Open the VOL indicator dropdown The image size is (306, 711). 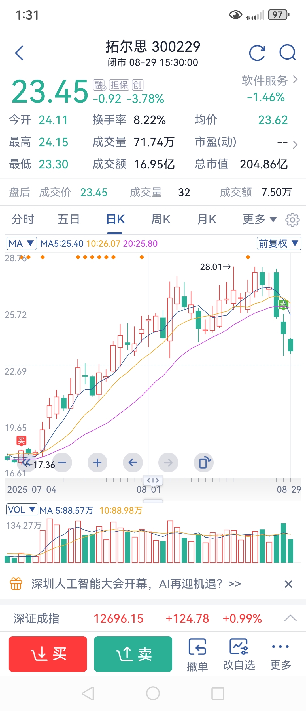(x=22, y=510)
